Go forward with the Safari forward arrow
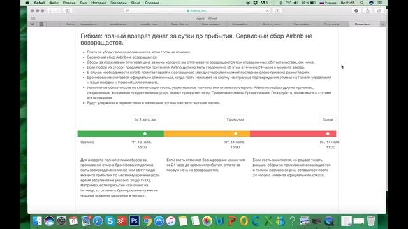The height and width of the screenshot is (229, 408). tap(57, 11)
